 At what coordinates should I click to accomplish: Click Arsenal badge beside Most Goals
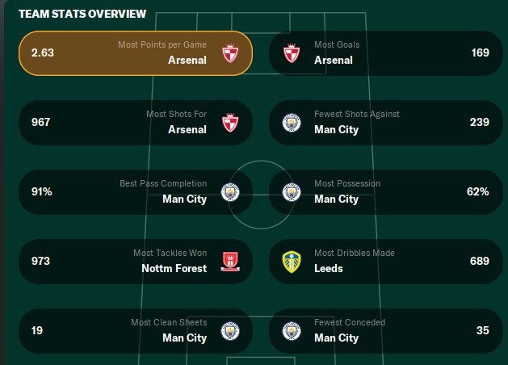coord(291,53)
